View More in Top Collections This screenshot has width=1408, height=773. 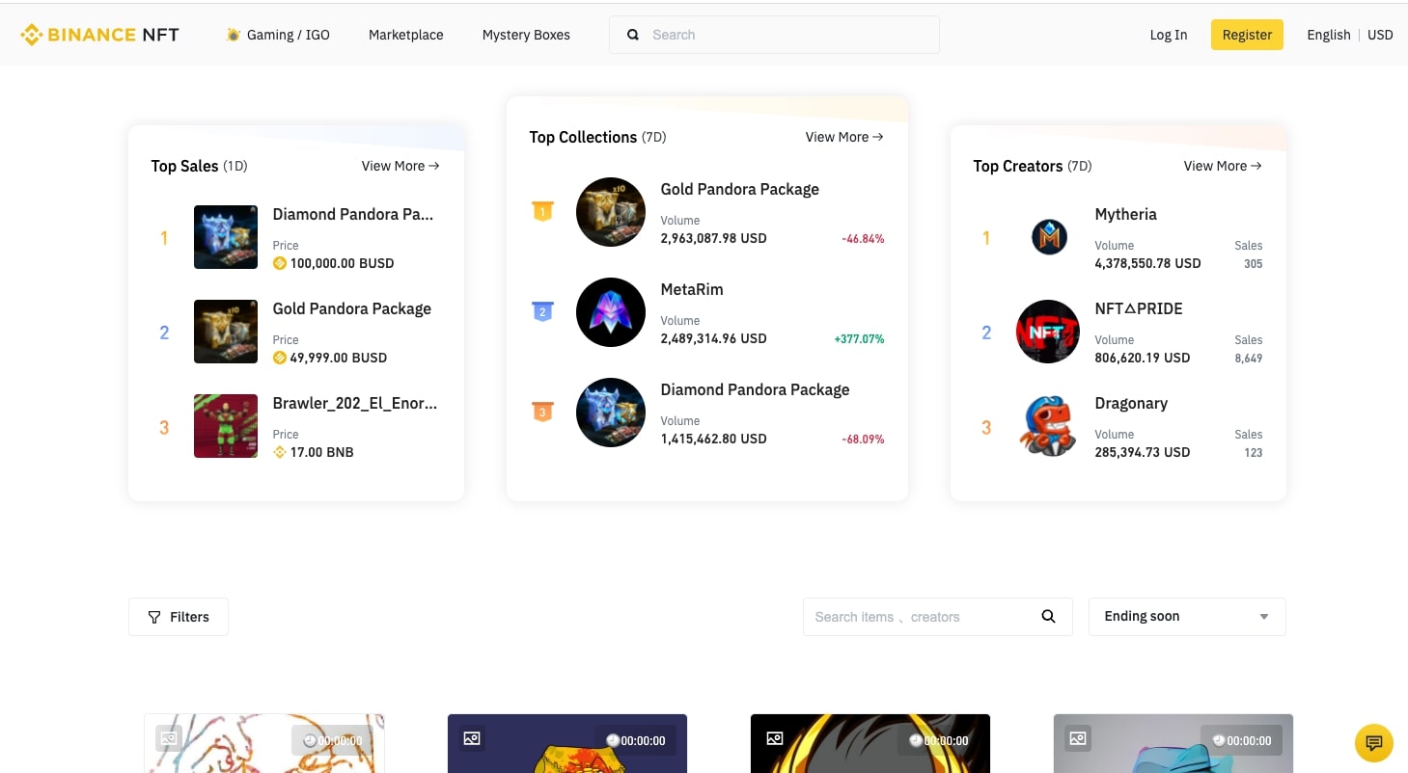844,137
